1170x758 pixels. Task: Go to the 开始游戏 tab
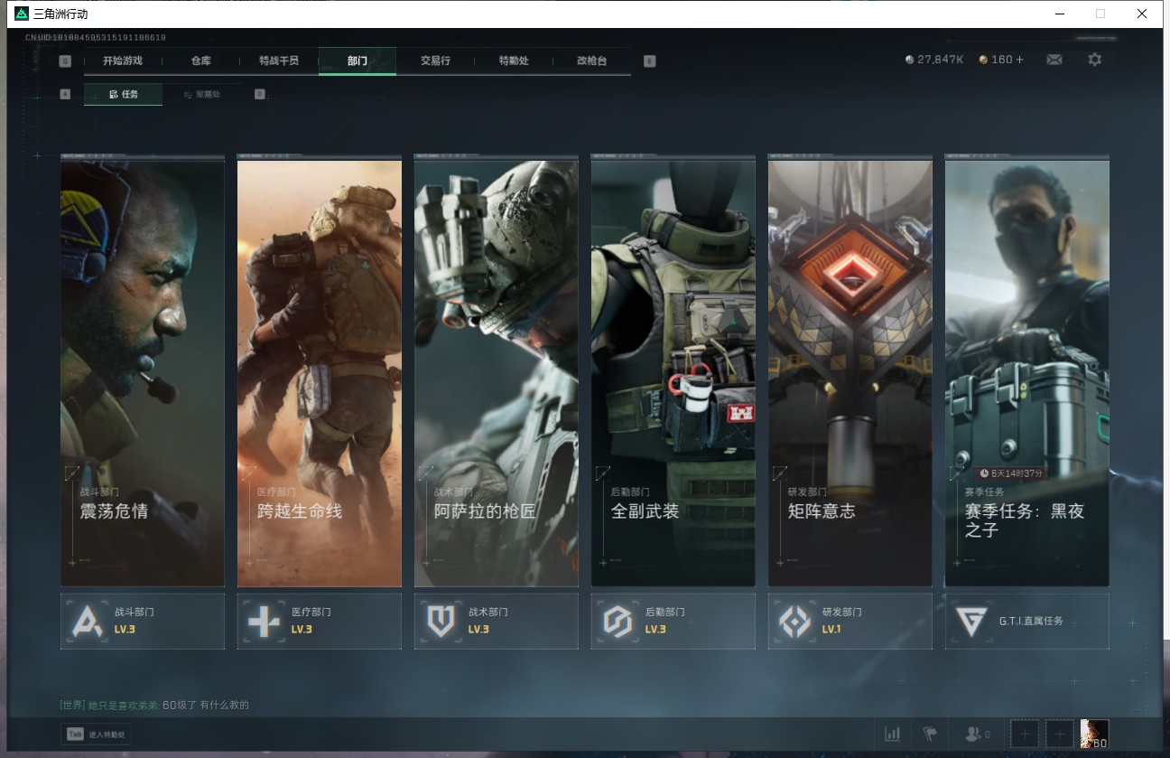coord(123,61)
